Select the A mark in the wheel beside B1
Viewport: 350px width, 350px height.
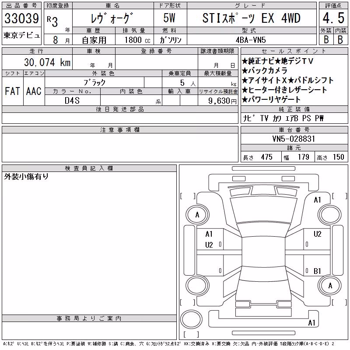click(330, 286)
